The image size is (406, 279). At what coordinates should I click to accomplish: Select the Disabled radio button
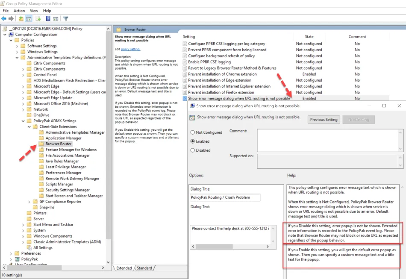(193, 150)
